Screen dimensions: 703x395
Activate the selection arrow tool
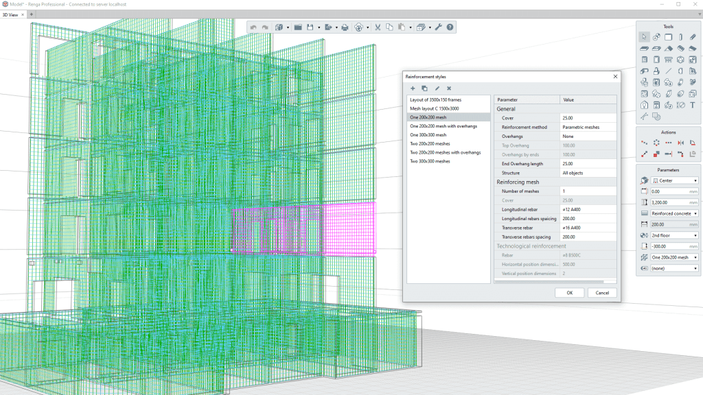pos(643,36)
